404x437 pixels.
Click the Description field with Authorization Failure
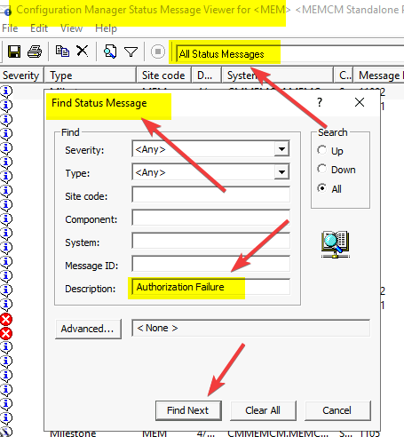(x=210, y=287)
